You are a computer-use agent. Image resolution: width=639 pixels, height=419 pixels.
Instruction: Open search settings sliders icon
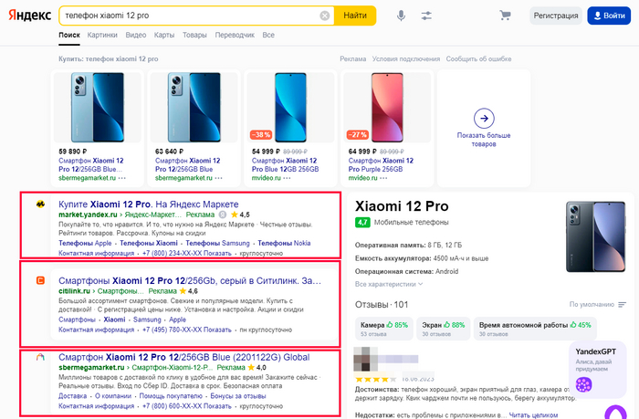[x=426, y=16]
